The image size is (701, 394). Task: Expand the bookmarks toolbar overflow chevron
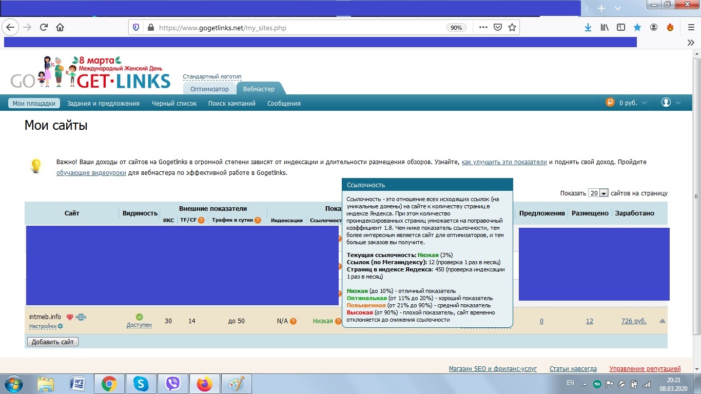point(691,43)
